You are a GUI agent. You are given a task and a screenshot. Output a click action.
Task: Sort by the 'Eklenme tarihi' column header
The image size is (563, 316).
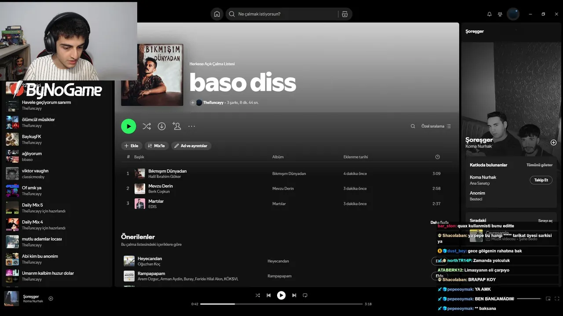point(356,157)
